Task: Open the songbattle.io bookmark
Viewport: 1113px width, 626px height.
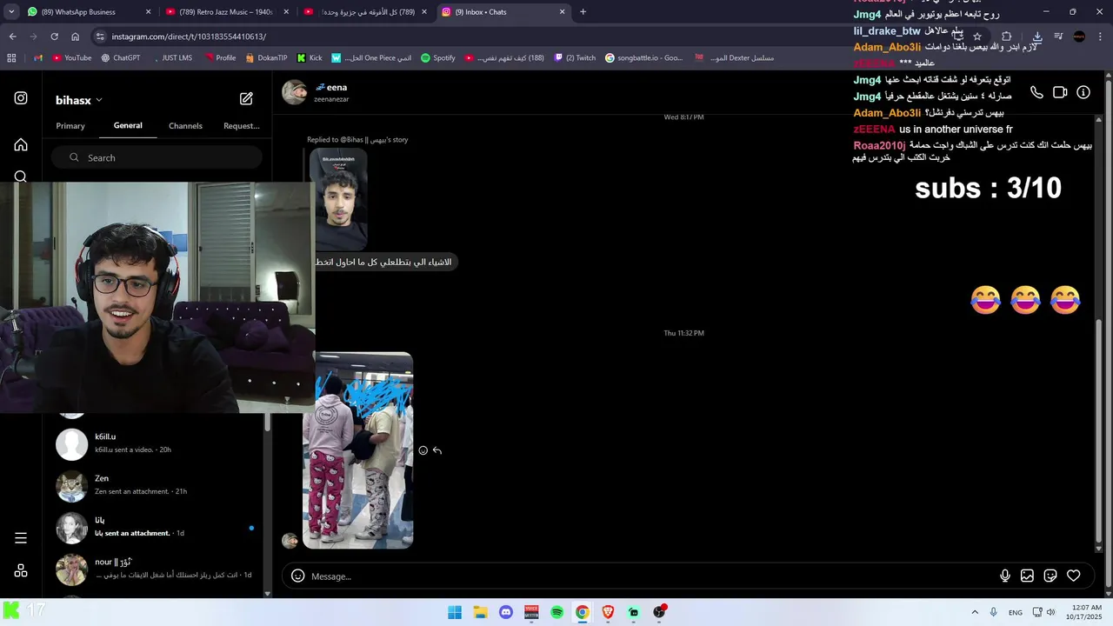Action: pos(644,58)
